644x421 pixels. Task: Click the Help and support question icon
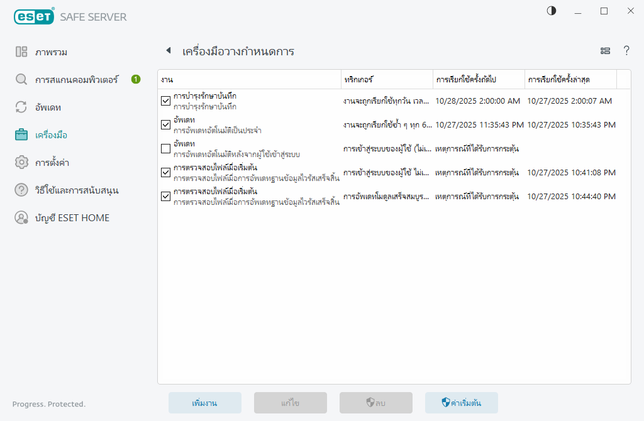point(21,190)
